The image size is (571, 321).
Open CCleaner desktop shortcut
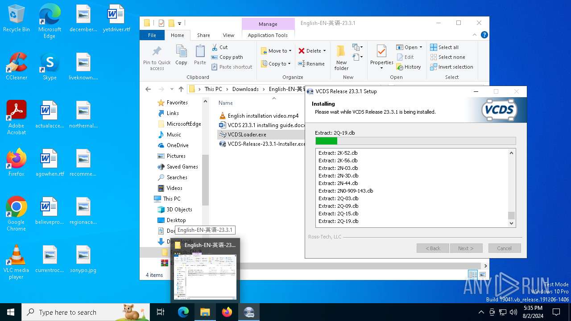tap(17, 67)
